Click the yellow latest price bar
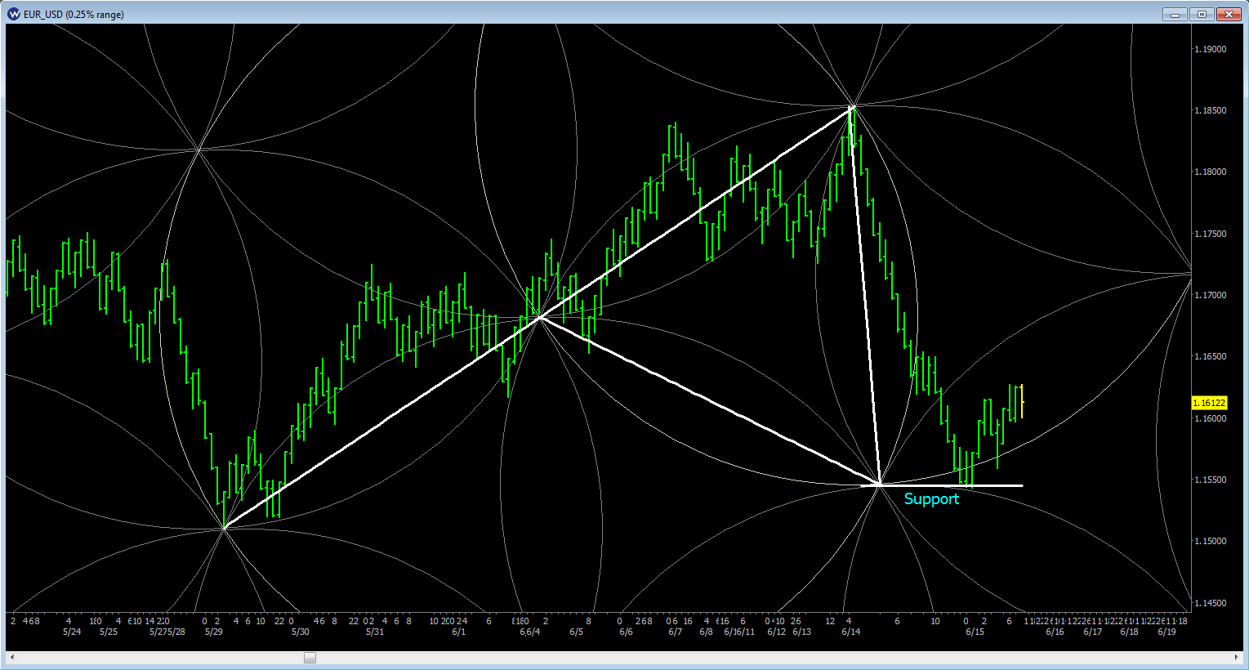1249x670 pixels. [x=1022, y=401]
